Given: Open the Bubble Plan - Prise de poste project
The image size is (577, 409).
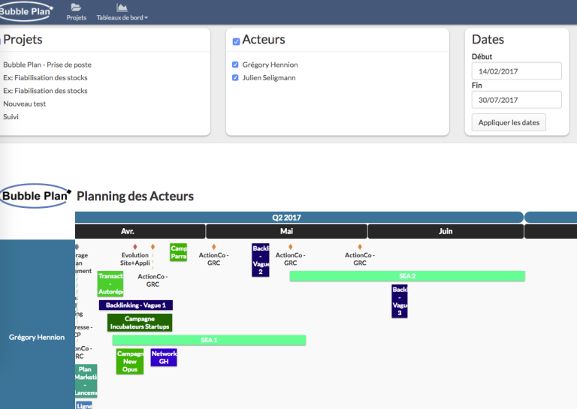Looking at the screenshot, I should tap(47, 65).
